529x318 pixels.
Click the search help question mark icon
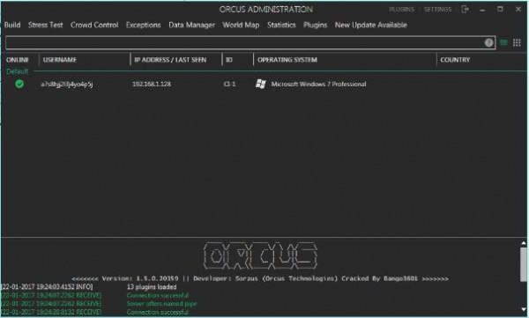click(x=488, y=43)
